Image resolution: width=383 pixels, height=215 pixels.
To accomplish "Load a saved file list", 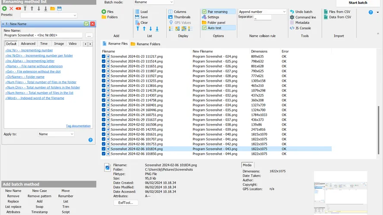I will point(141,12).
